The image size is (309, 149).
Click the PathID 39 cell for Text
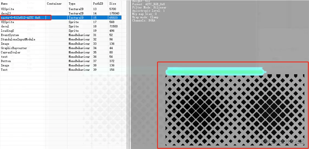pyautogui.click(x=95, y=69)
